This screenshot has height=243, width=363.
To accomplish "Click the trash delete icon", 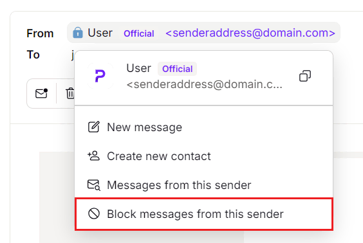I will [x=70, y=93].
